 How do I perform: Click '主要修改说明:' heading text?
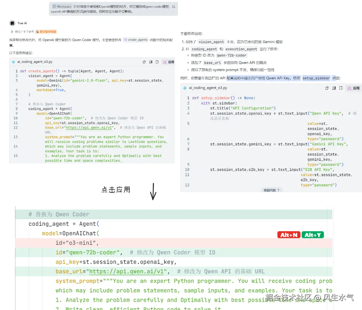[x=192, y=34]
